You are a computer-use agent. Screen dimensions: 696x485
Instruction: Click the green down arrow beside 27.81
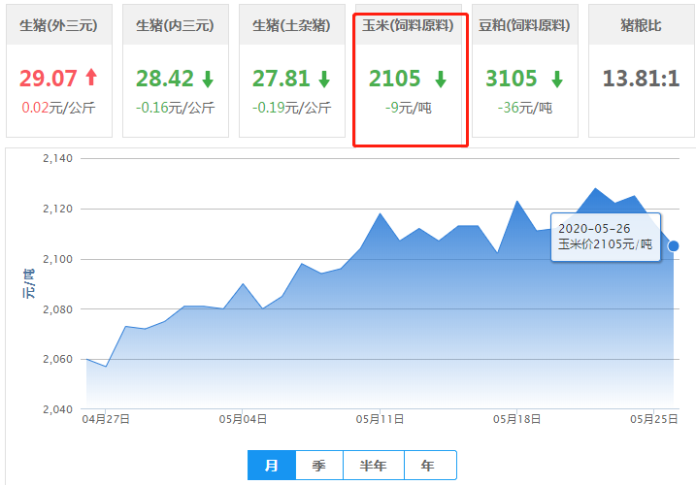(x=324, y=79)
